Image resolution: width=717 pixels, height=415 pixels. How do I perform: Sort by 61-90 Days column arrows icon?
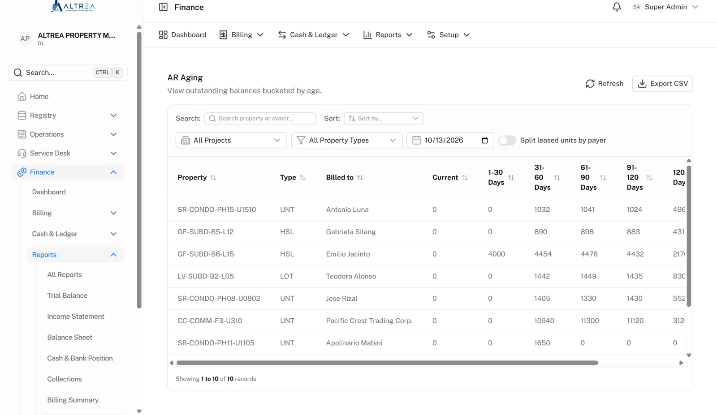click(603, 178)
